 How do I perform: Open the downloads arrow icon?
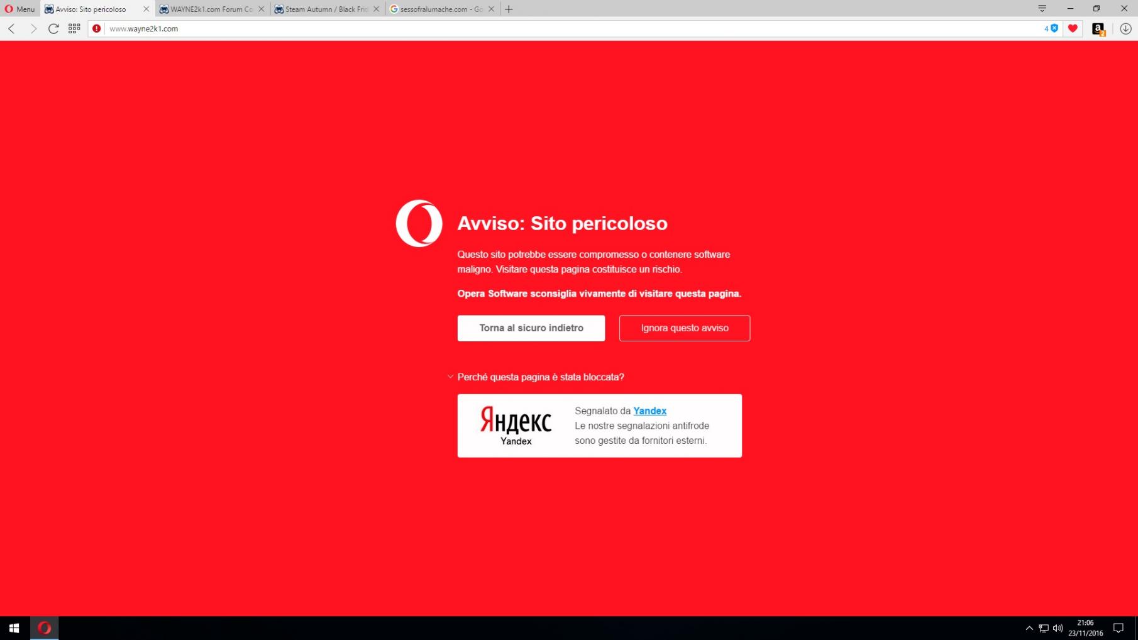click(1125, 28)
